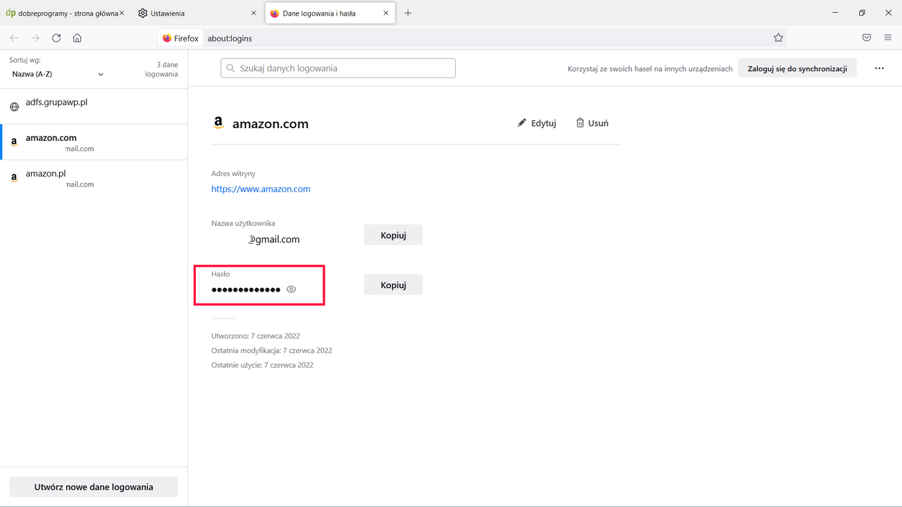Open the Nazwa (A-Z) sort dropdown
Screen dimensions: 902x507
pos(56,73)
